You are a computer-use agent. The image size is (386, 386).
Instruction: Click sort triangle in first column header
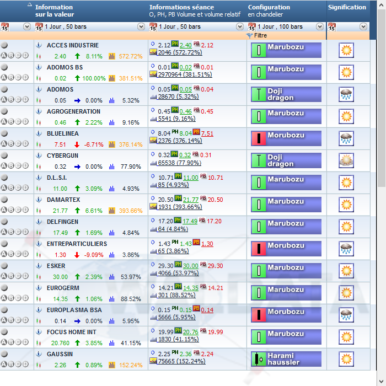coord(30,4)
